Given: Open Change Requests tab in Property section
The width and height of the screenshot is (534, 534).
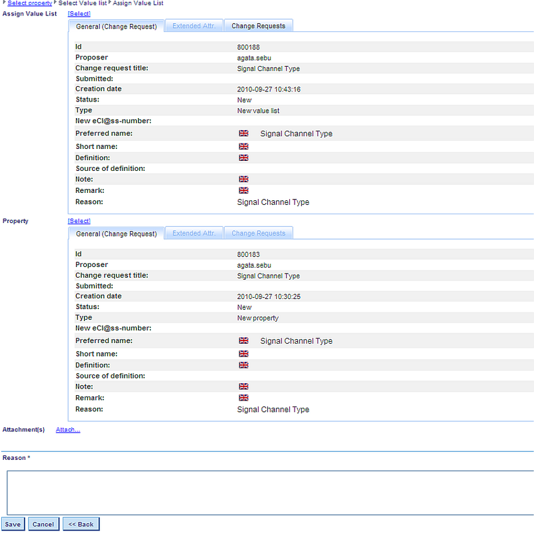Looking at the screenshot, I should point(258,234).
